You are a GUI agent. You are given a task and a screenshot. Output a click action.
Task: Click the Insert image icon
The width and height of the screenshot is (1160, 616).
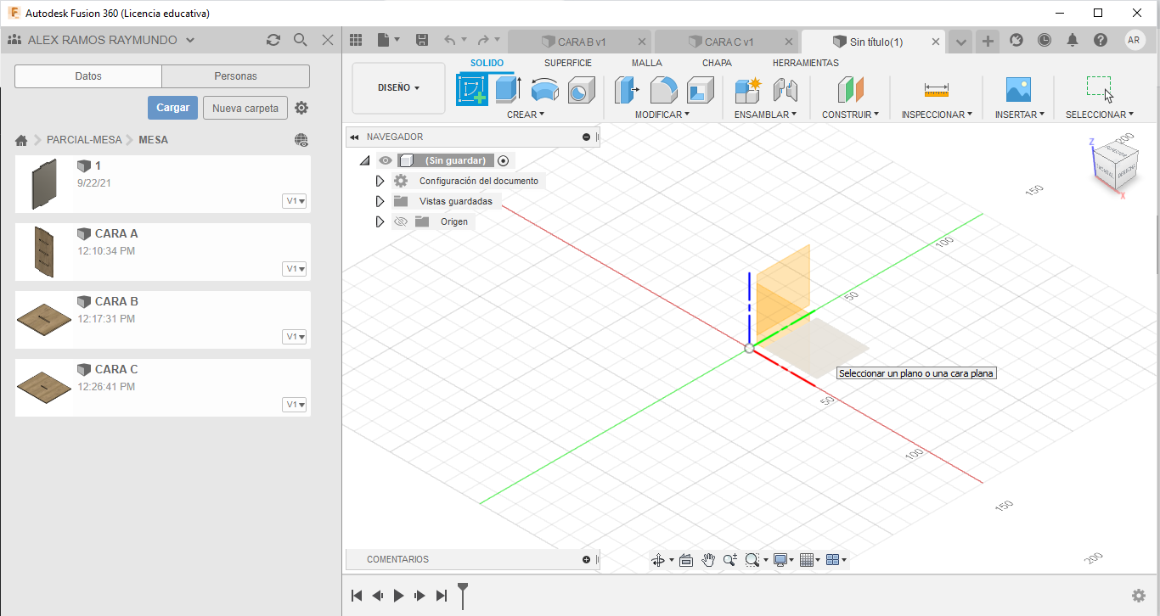click(1018, 89)
